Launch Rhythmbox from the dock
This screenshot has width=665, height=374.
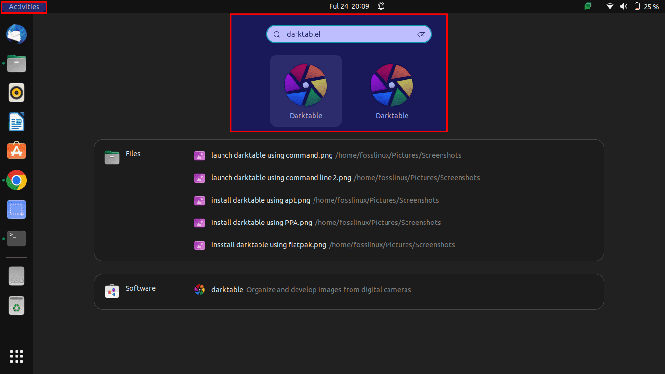(17, 93)
